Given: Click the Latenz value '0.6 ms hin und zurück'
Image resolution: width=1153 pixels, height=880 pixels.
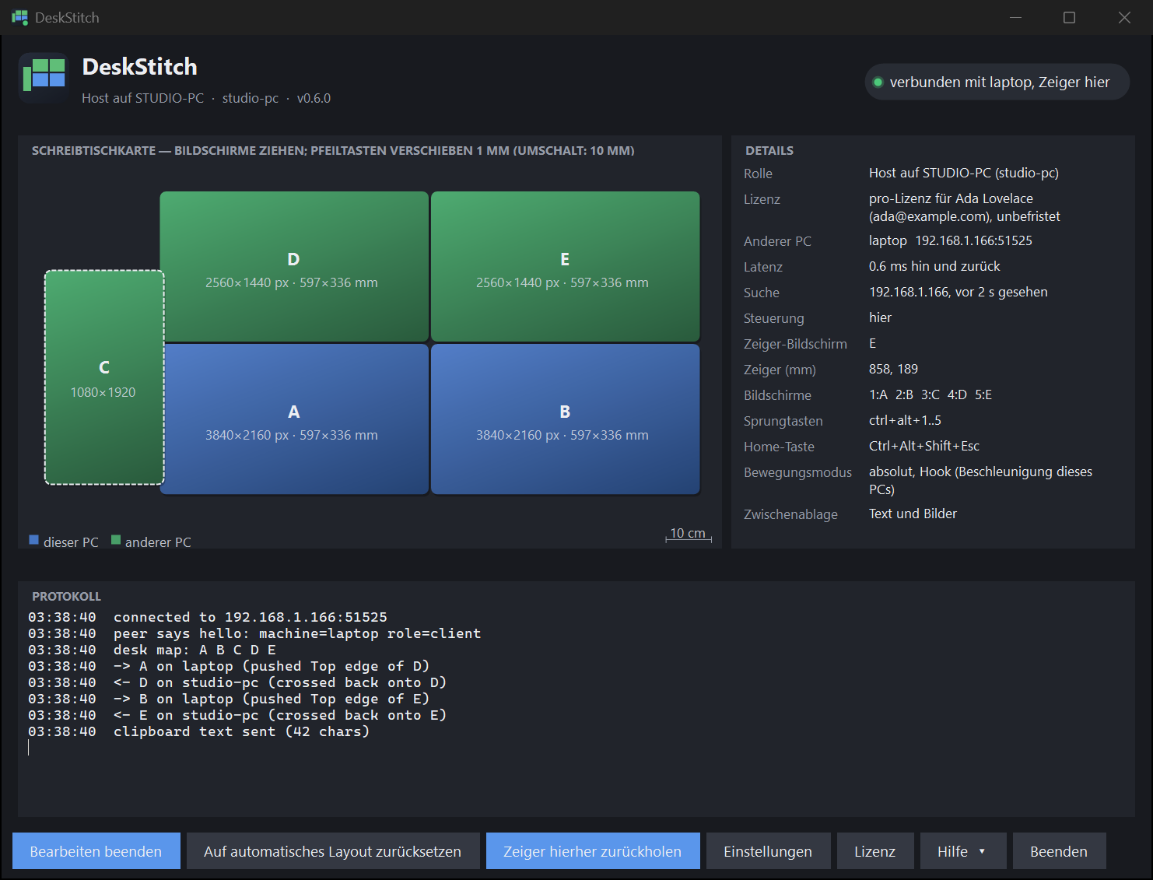Looking at the screenshot, I should (x=934, y=266).
